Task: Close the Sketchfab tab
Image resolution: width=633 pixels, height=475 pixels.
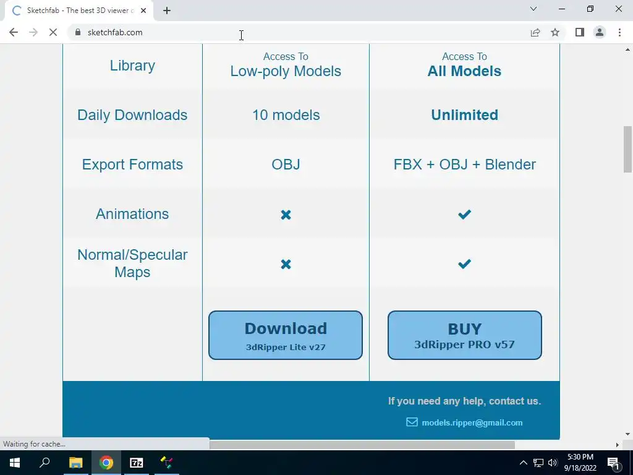Action: pyautogui.click(x=143, y=11)
